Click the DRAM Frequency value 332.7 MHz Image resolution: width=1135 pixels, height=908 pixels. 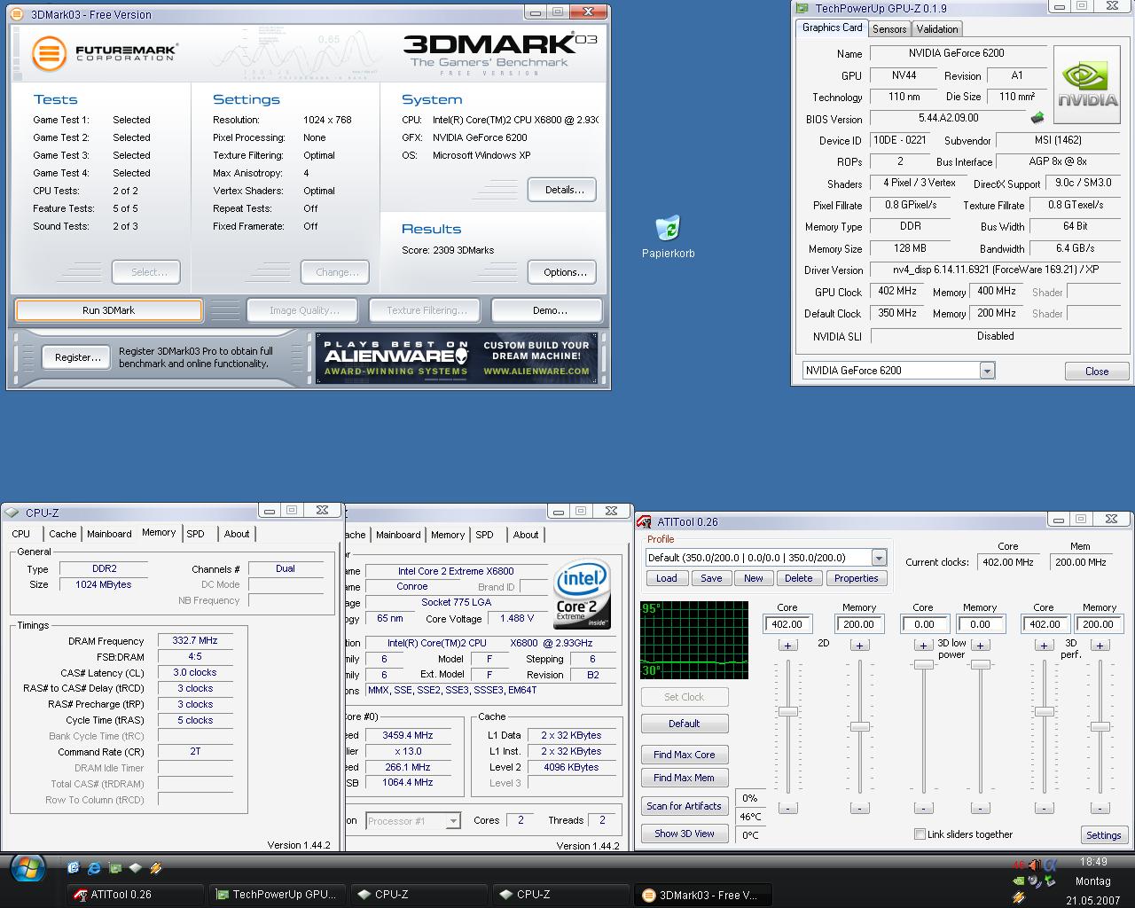(195, 640)
